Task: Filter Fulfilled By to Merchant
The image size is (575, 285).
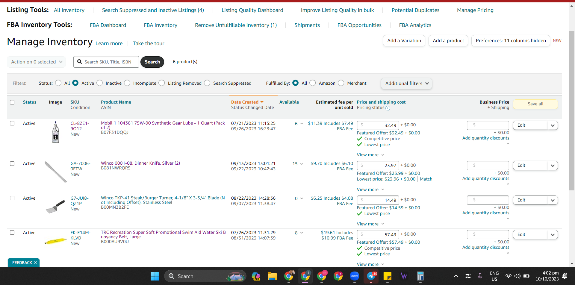Action: point(341,83)
